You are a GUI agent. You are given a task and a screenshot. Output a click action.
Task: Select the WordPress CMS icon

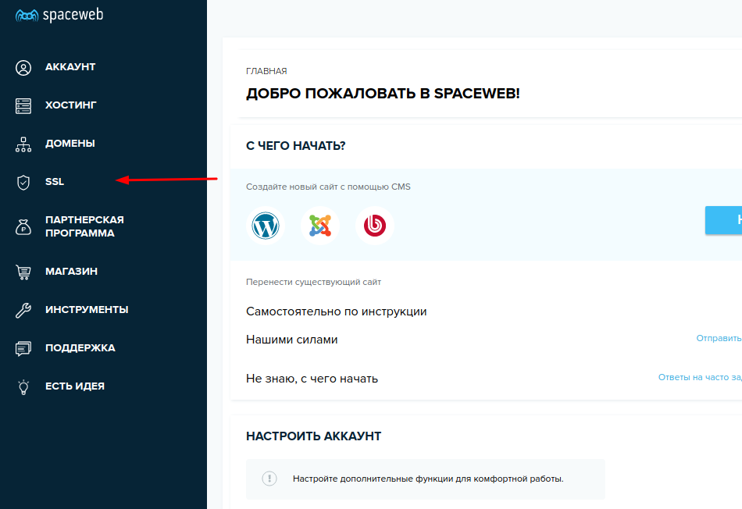266,226
